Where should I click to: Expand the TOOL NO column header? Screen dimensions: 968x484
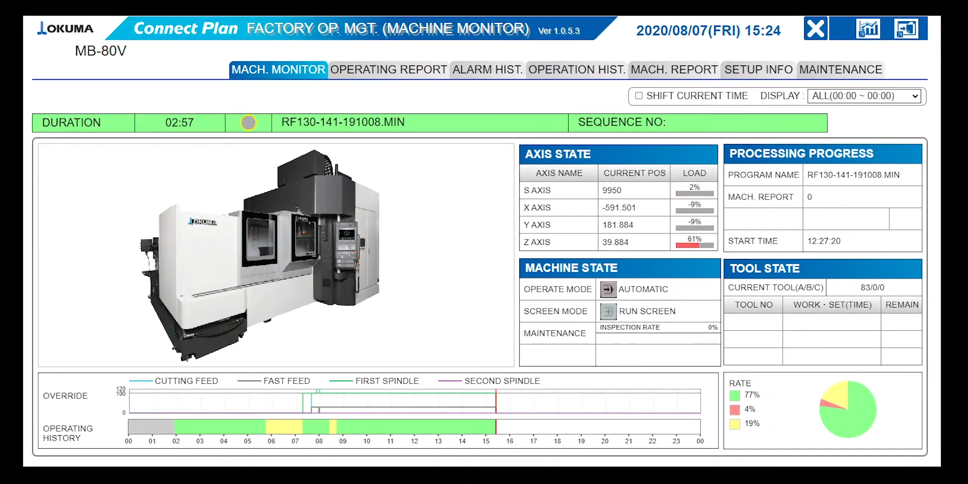pyautogui.click(x=753, y=305)
